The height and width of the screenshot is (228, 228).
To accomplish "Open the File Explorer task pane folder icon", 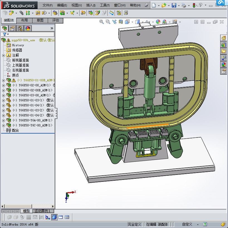I will (224, 51).
